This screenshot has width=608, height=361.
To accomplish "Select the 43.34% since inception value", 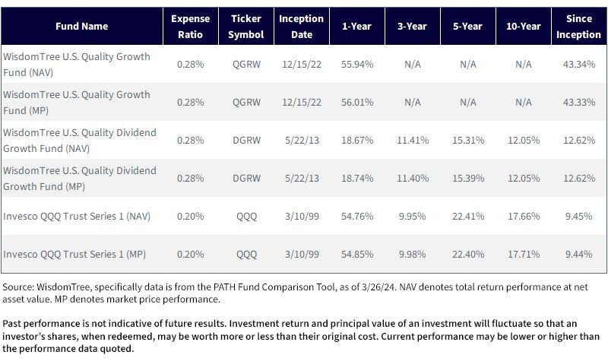I will [579, 64].
